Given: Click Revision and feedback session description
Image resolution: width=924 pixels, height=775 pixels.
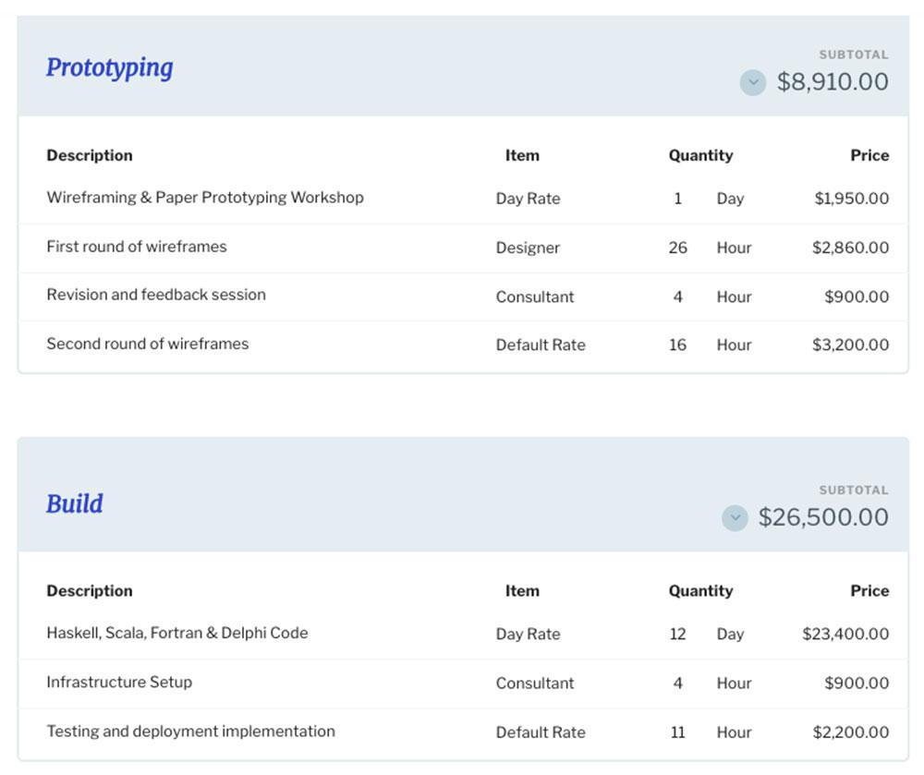Looking at the screenshot, I should (156, 295).
